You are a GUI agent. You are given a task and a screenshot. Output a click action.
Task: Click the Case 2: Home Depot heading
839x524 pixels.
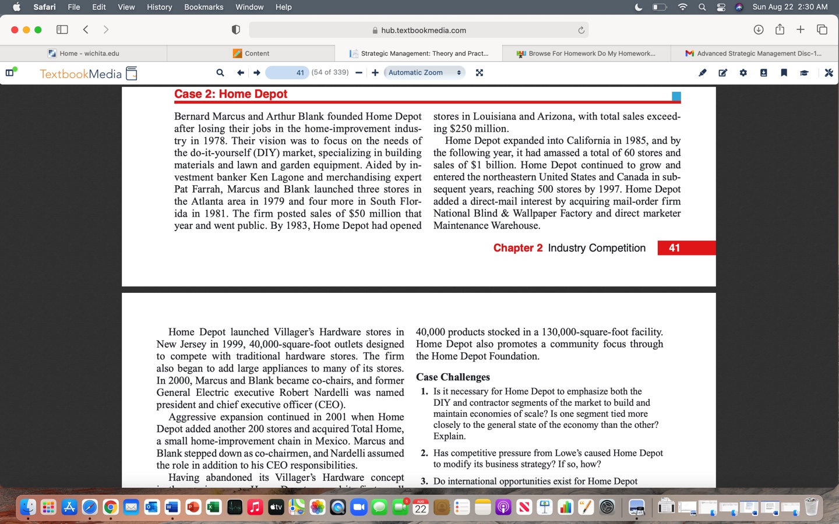[x=231, y=94]
